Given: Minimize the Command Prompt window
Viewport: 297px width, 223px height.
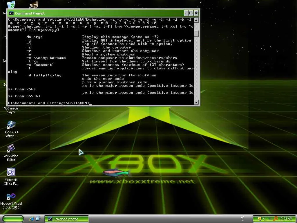Looking at the screenshot, I should click(186, 13).
